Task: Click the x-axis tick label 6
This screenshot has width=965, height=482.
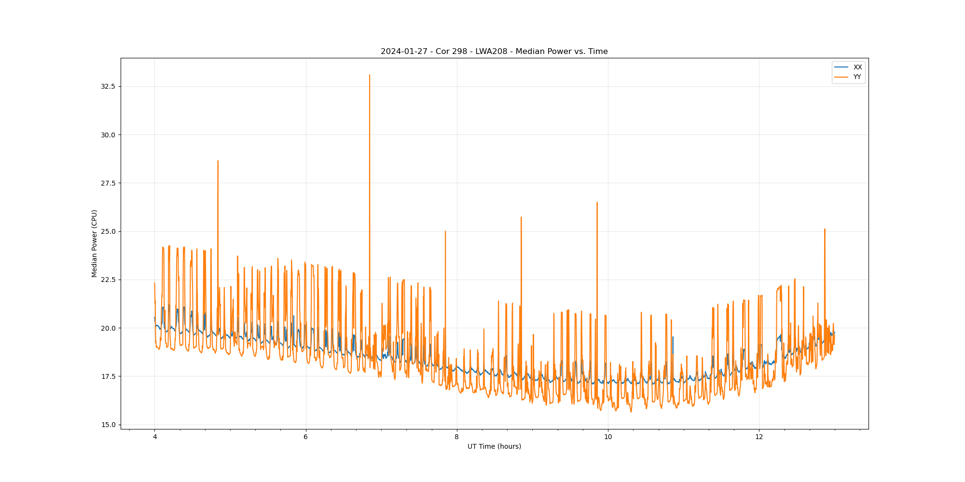Action: point(305,437)
